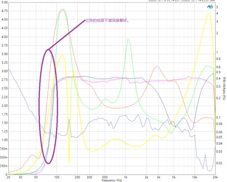227x182 pixels.
Task: Click the 200 tick on the frequency axis
Action: click(77, 177)
